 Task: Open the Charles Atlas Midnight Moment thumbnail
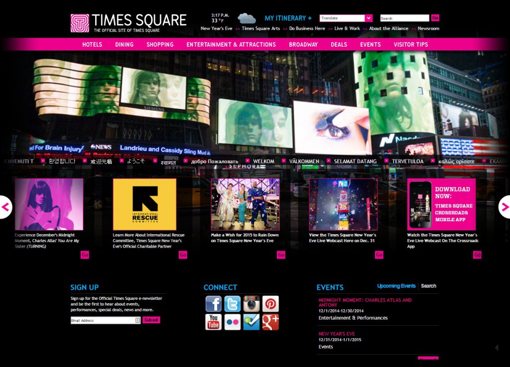click(x=49, y=204)
